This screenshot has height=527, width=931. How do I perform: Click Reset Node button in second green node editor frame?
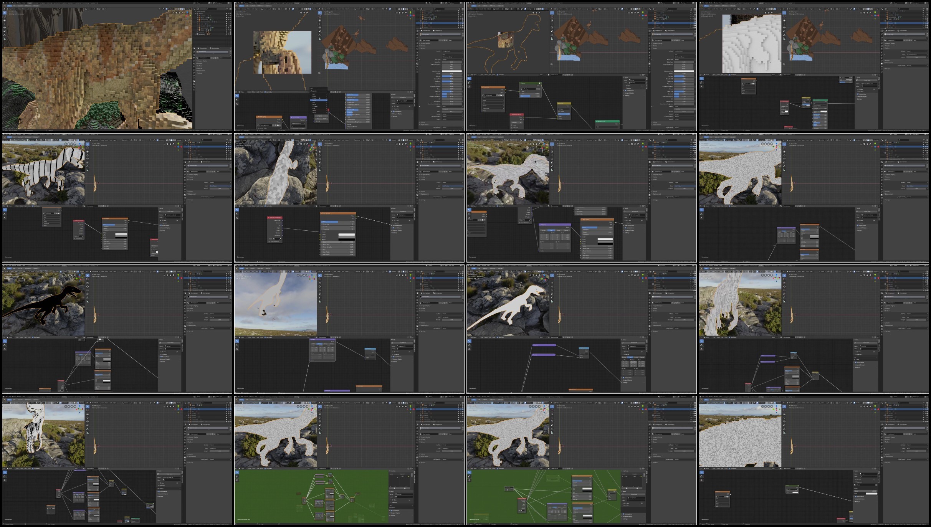pyautogui.click(x=634, y=494)
